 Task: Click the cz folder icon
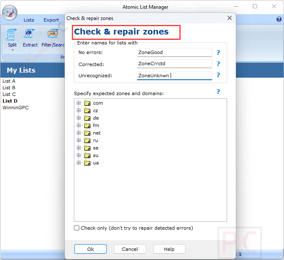pos(87,110)
